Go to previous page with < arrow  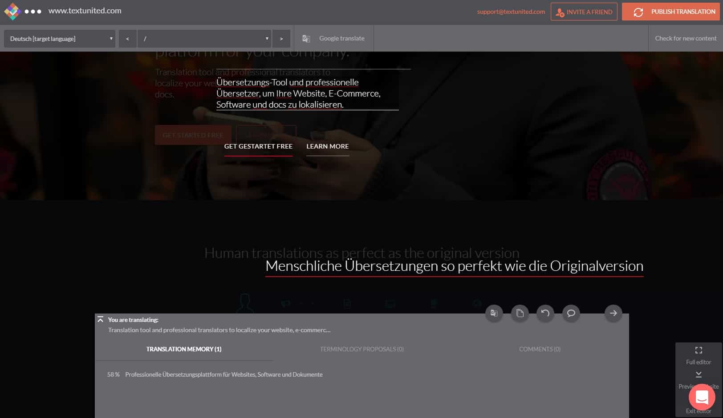[127, 39]
